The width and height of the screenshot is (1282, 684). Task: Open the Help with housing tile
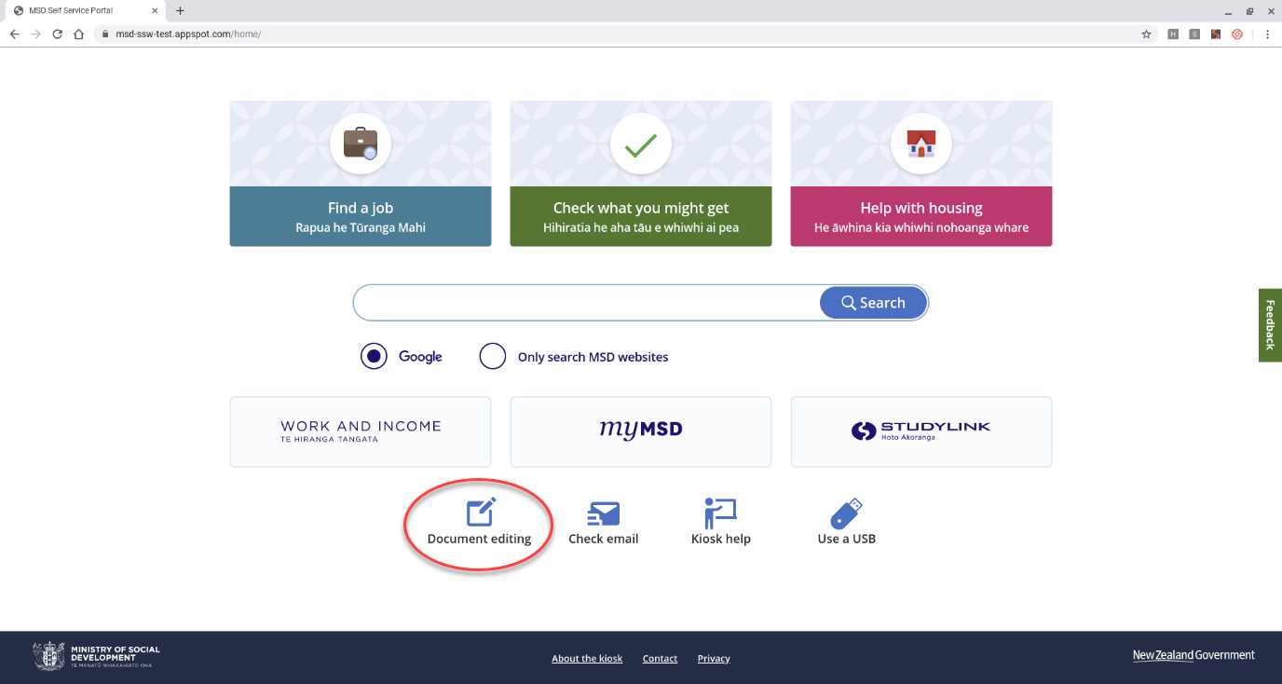(921, 173)
